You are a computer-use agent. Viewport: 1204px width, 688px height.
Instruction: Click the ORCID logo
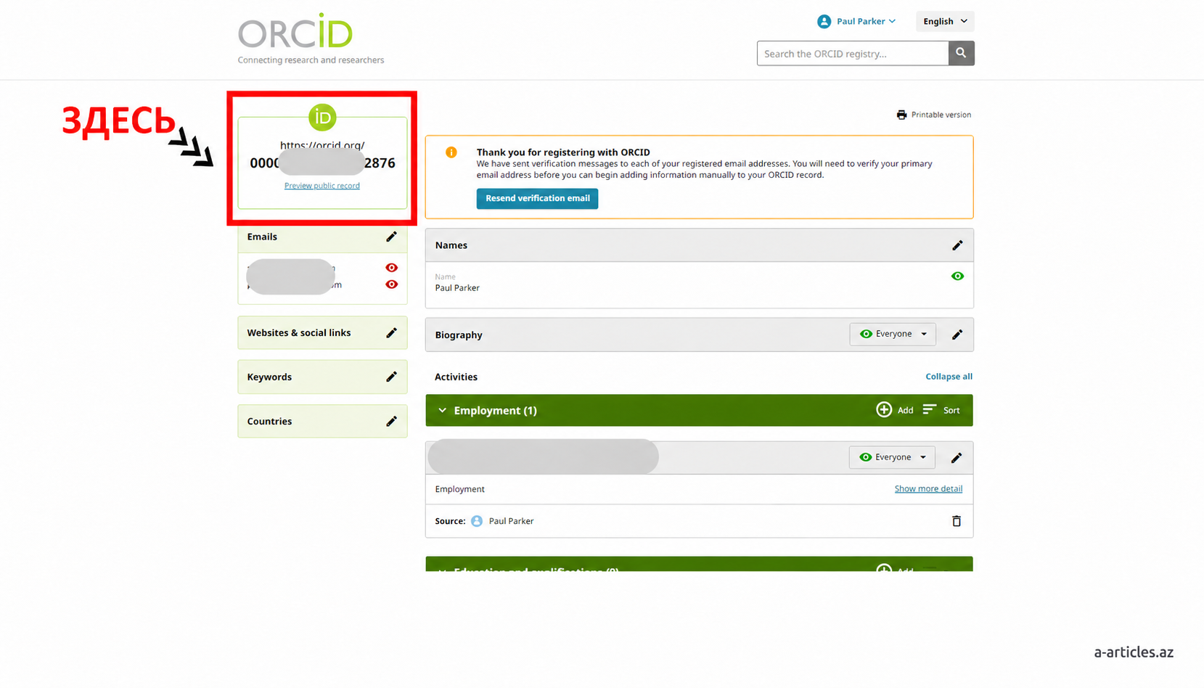pos(295,32)
